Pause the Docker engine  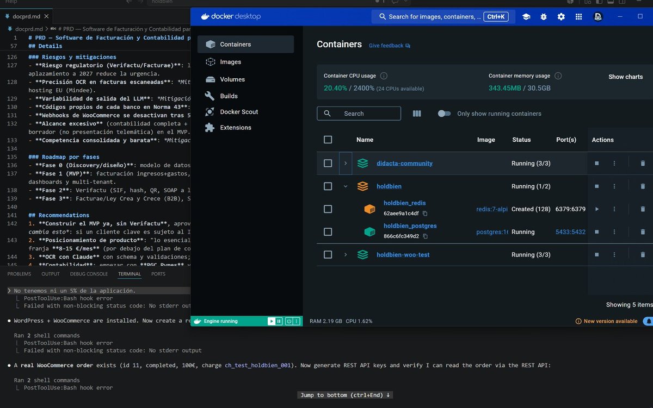tap(279, 321)
